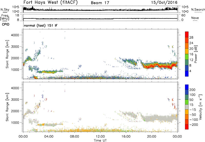Click the '4000' tick on power panel
This screenshot has height=142, width=205.
click(x=15, y=35)
